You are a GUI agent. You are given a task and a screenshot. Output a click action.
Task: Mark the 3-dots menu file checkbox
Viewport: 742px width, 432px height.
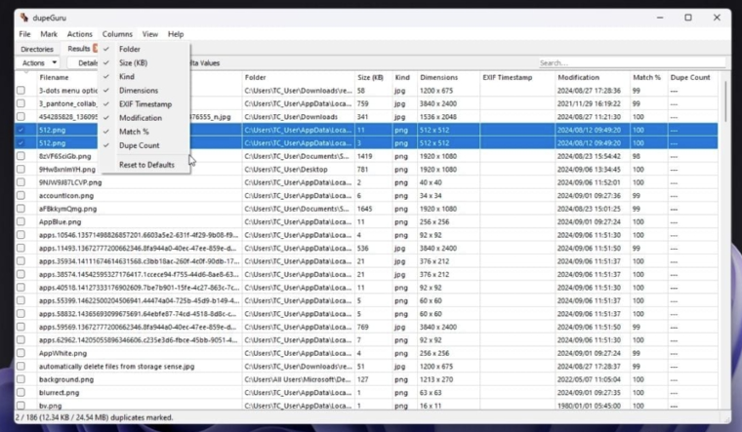pos(21,91)
